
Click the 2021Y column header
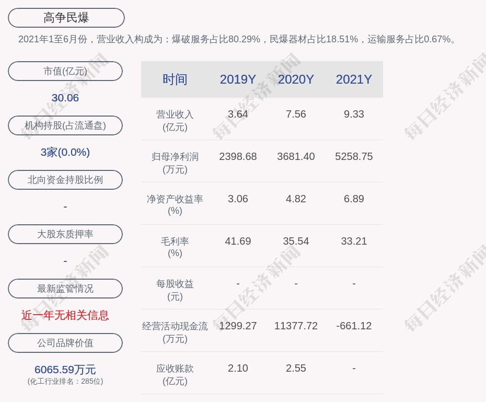354,79
